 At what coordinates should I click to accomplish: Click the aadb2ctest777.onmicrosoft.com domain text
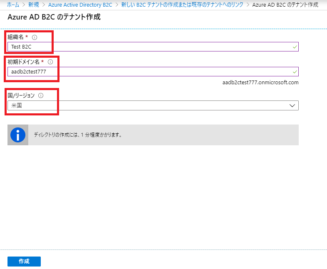[x=260, y=83]
